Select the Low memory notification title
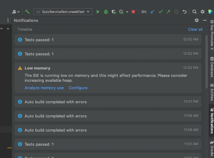The image size is (214, 158). [37, 68]
